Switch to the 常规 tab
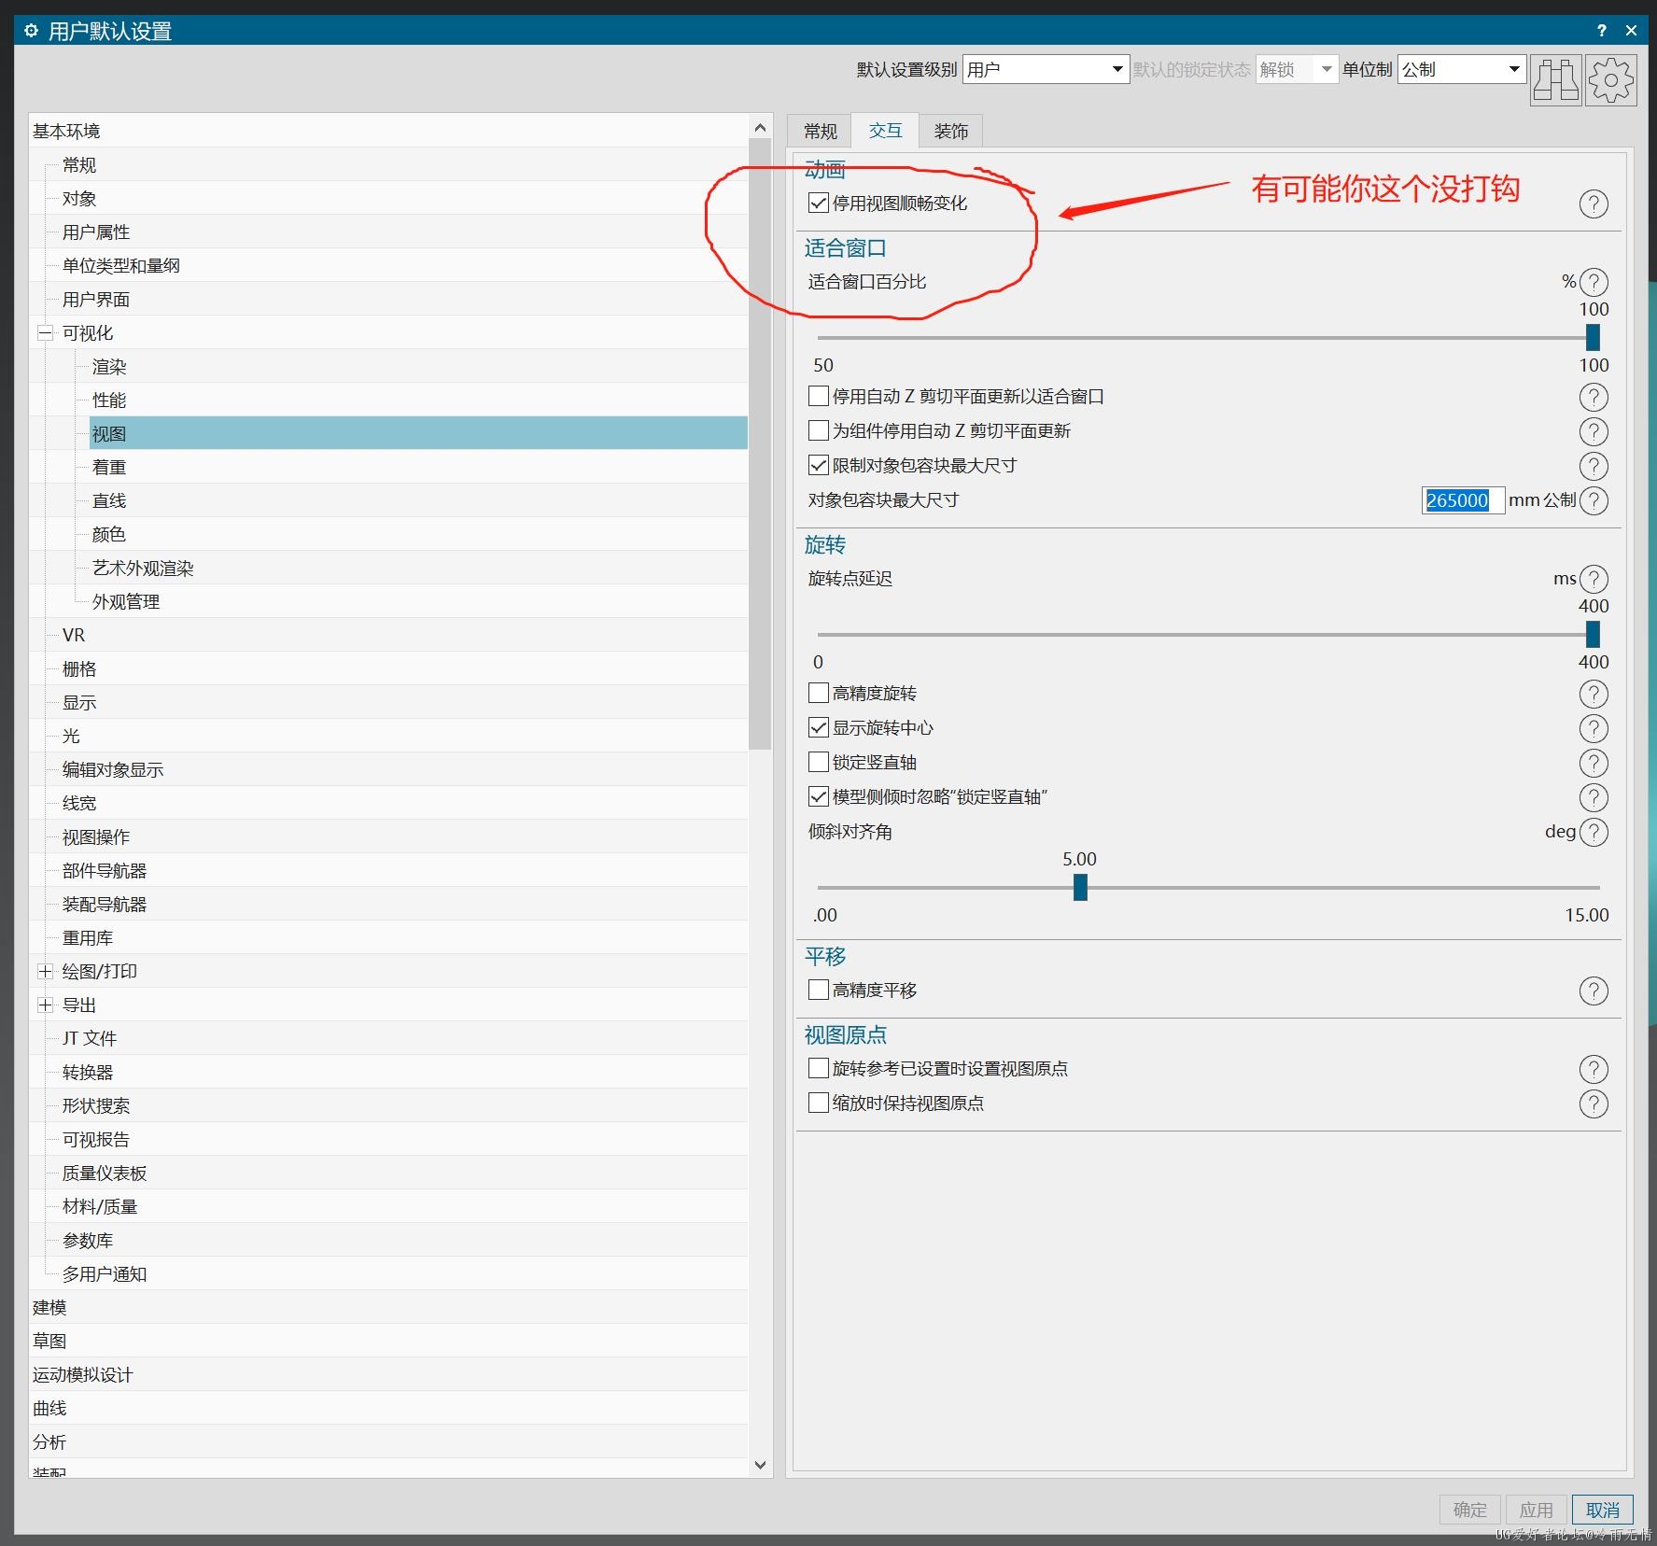Screen dimensions: 1657x1546 (x=821, y=131)
